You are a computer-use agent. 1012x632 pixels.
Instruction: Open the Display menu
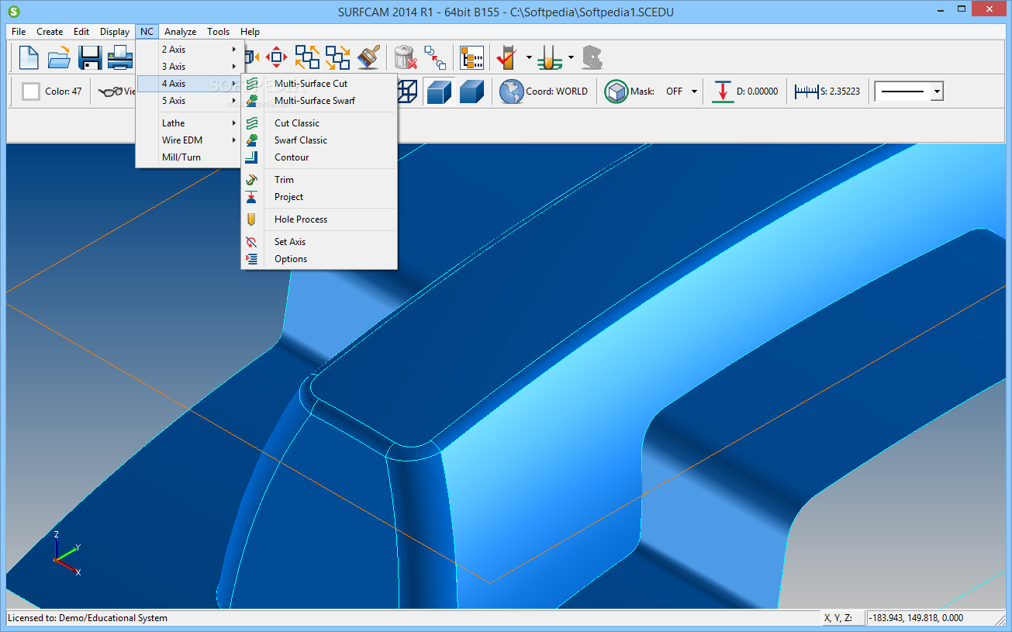click(115, 32)
